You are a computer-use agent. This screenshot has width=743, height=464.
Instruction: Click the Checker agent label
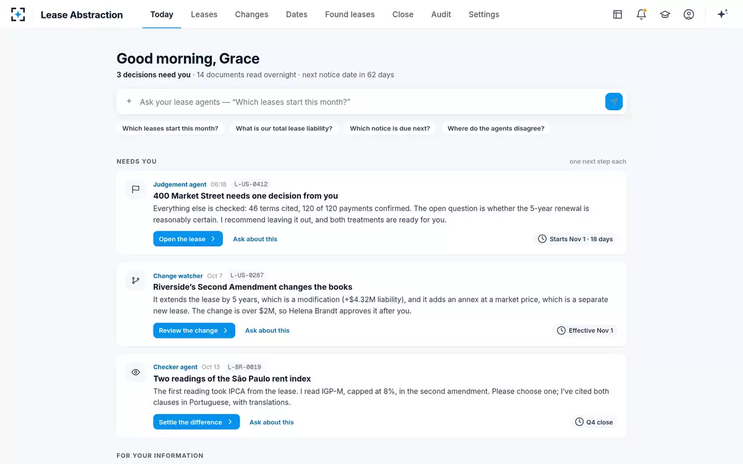(x=175, y=367)
